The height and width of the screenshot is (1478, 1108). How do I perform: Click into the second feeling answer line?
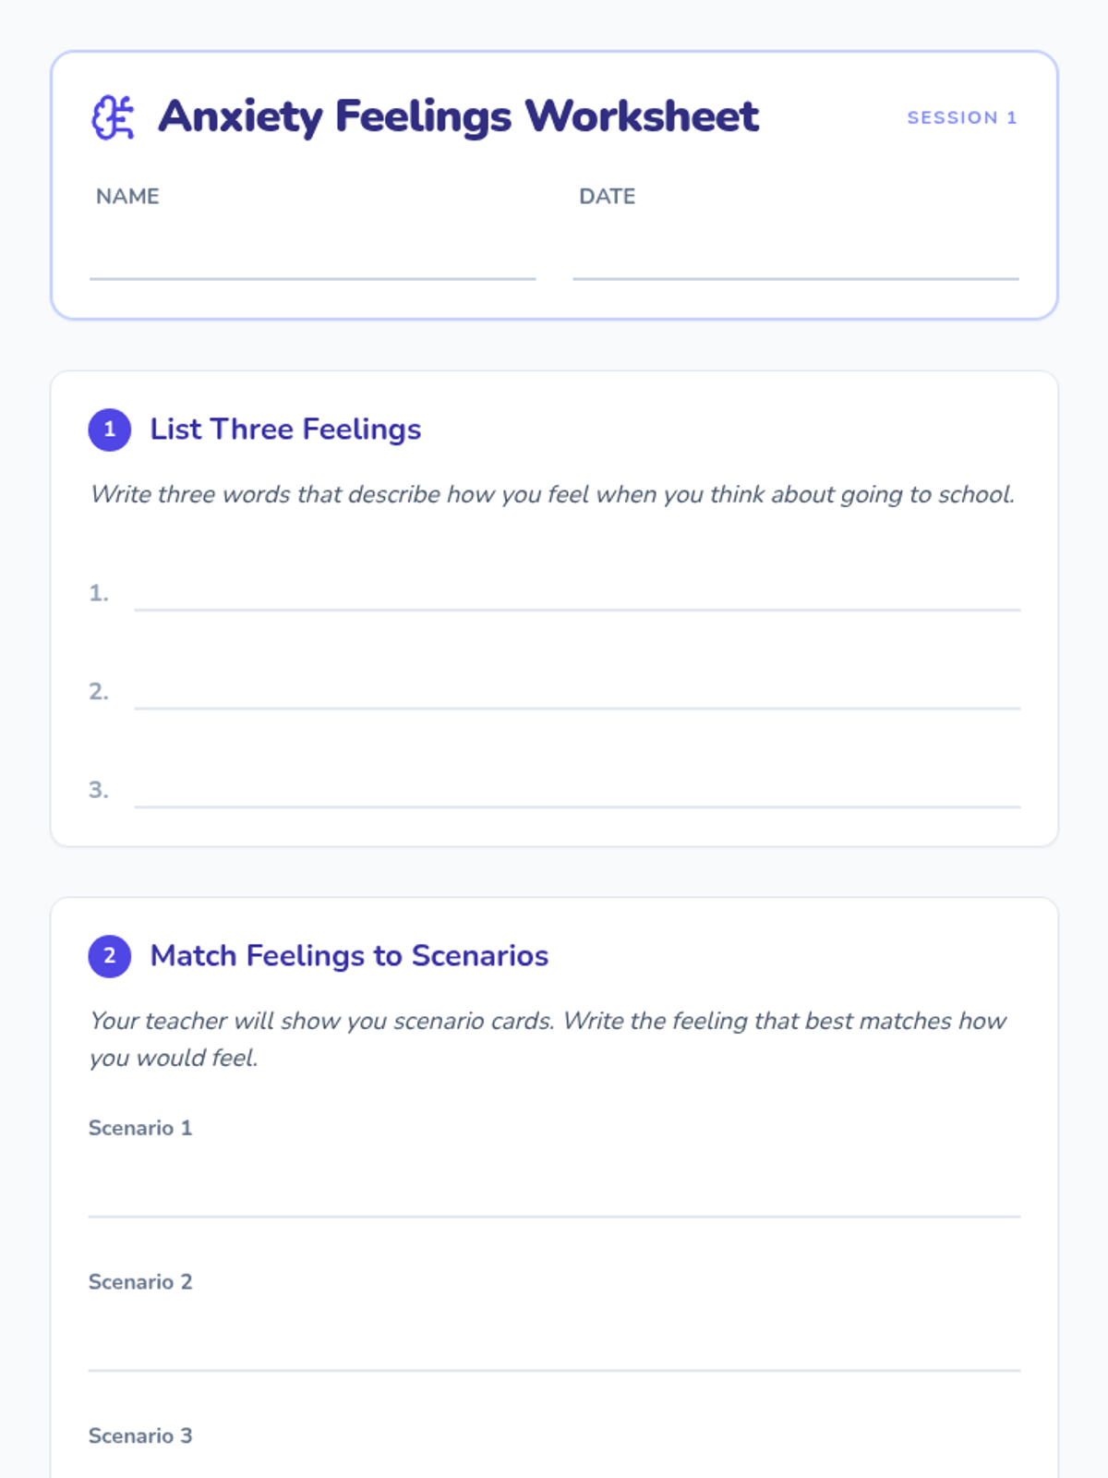pos(577,690)
